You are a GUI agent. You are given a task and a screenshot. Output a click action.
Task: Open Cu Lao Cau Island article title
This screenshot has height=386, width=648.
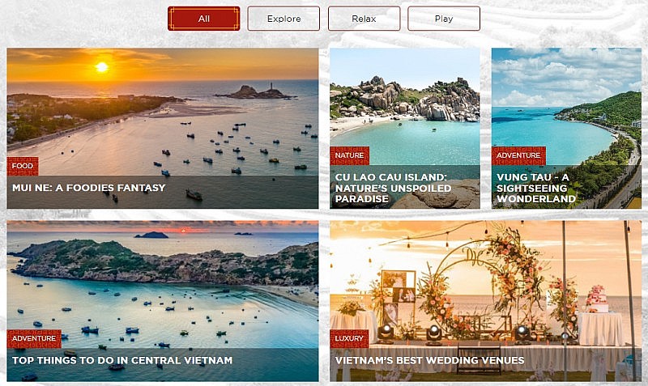coord(393,188)
